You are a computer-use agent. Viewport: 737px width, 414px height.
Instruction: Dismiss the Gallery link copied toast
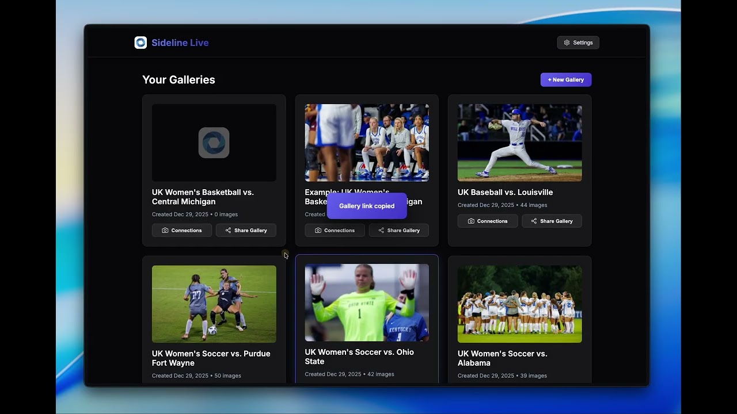coord(367,206)
